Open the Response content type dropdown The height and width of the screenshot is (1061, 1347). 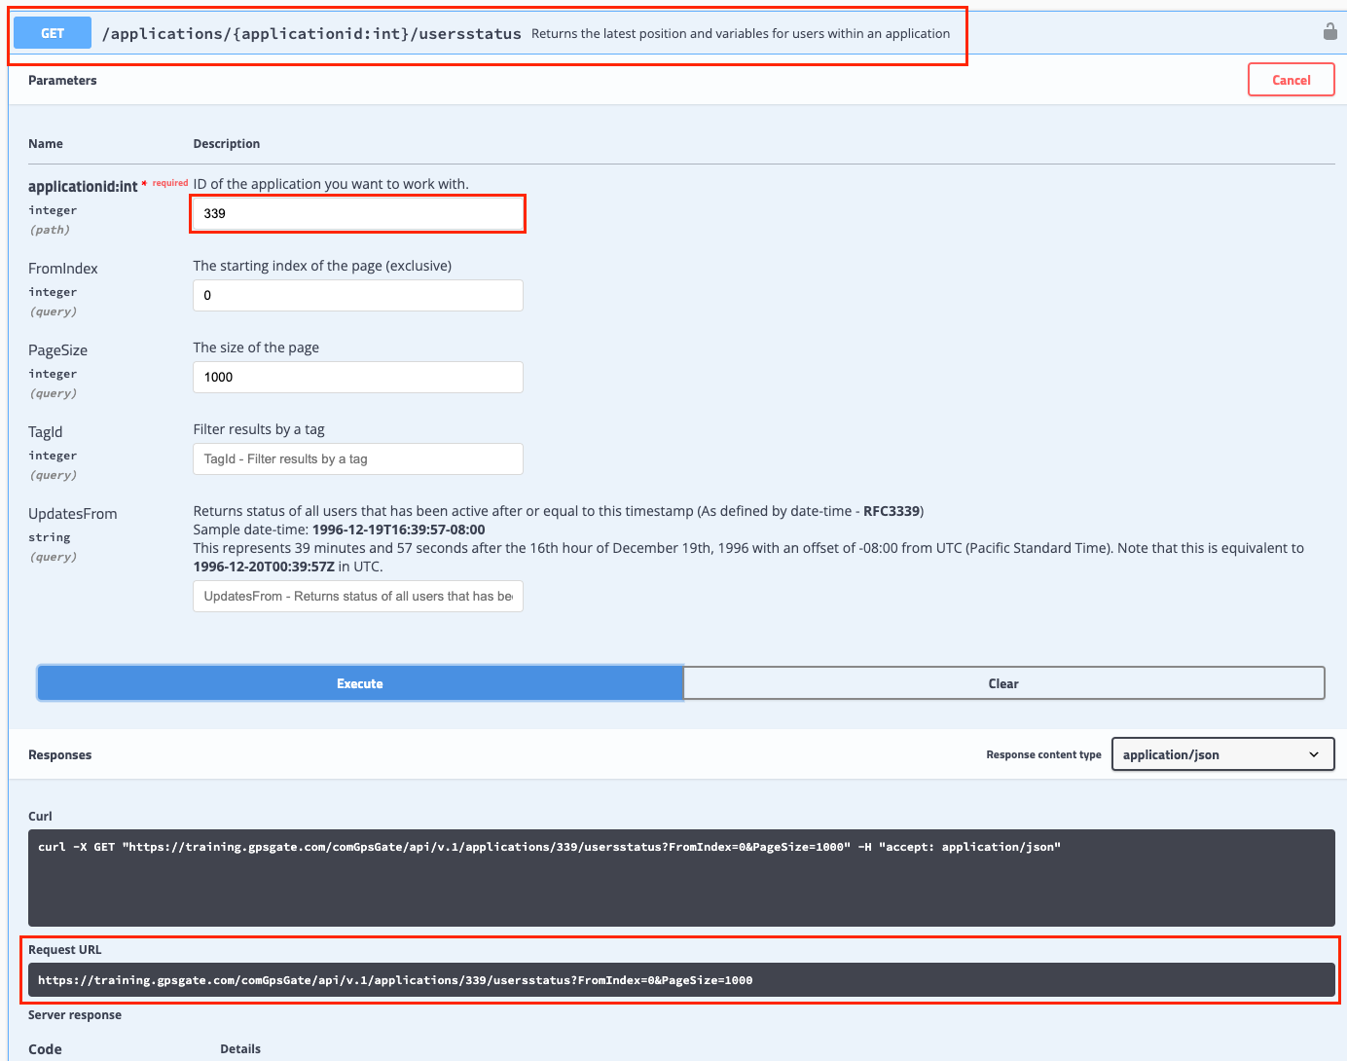[1221, 754]
